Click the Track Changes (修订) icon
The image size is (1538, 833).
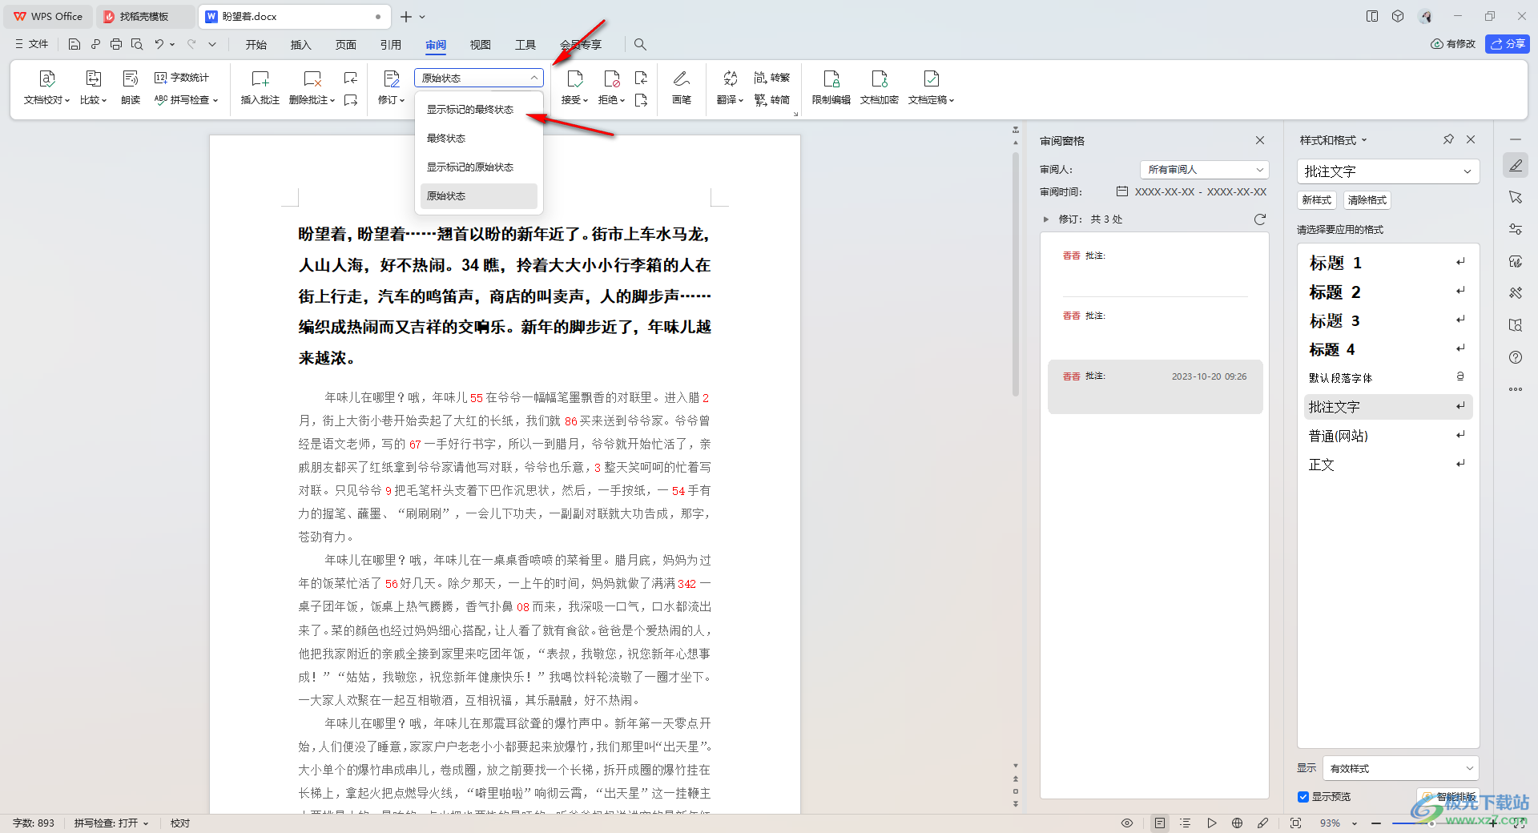click(x=392, y=78)
